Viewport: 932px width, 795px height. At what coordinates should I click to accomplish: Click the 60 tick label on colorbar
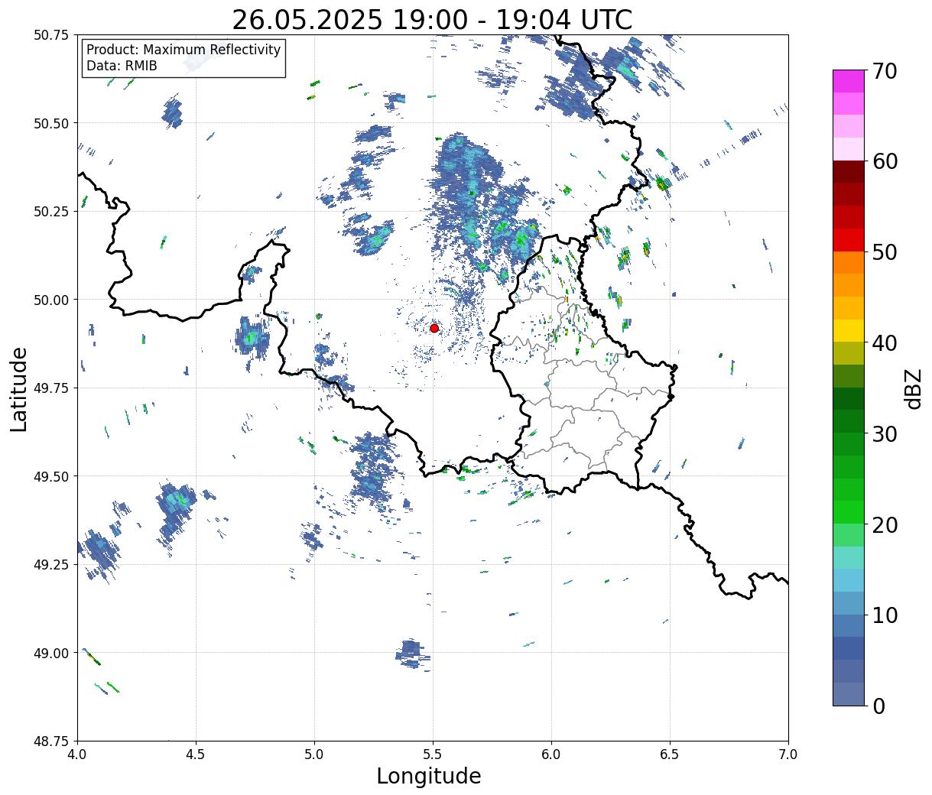coord(884,161)
